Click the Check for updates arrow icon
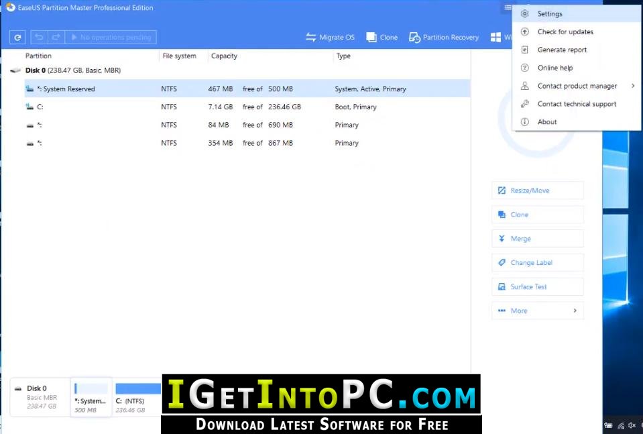 pyautogui.click(x=524, y=32)
